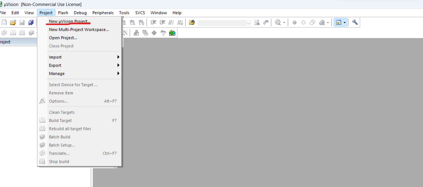Click the Save floppy disk icon

point(22,22)
